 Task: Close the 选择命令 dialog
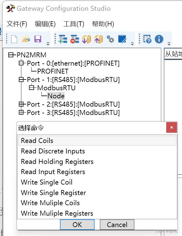point(171,127)
